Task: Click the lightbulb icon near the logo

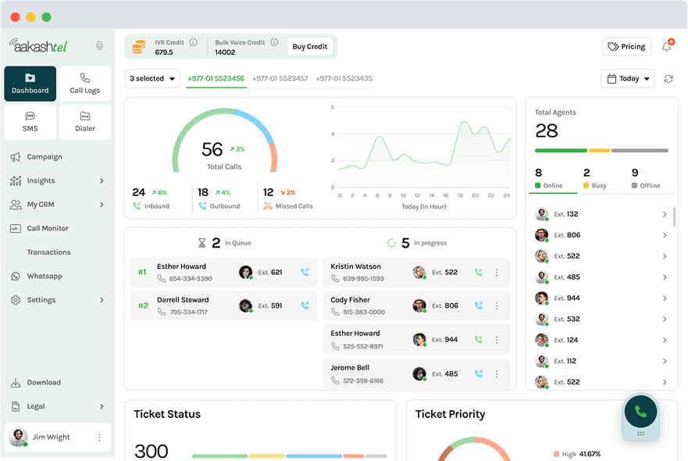Action: click(99, 46)
